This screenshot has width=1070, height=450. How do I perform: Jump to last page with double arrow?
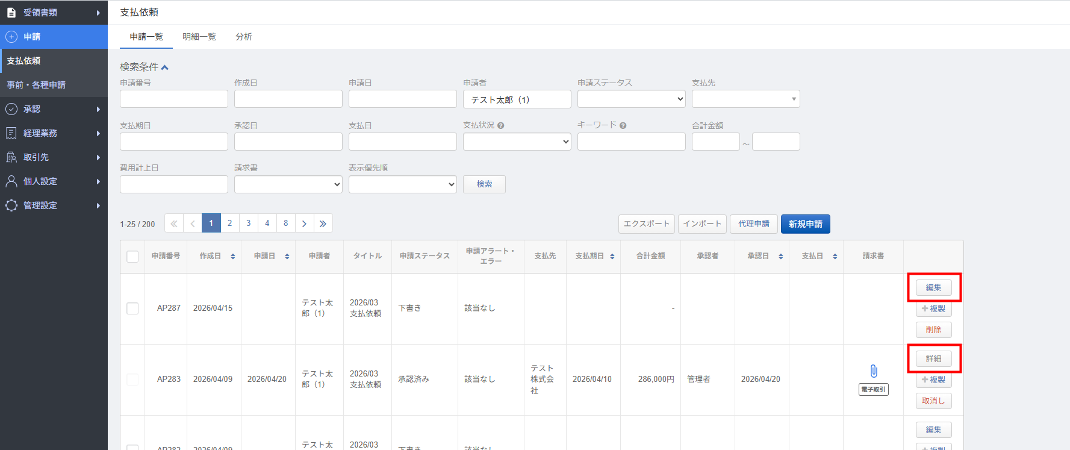(323, 223)
